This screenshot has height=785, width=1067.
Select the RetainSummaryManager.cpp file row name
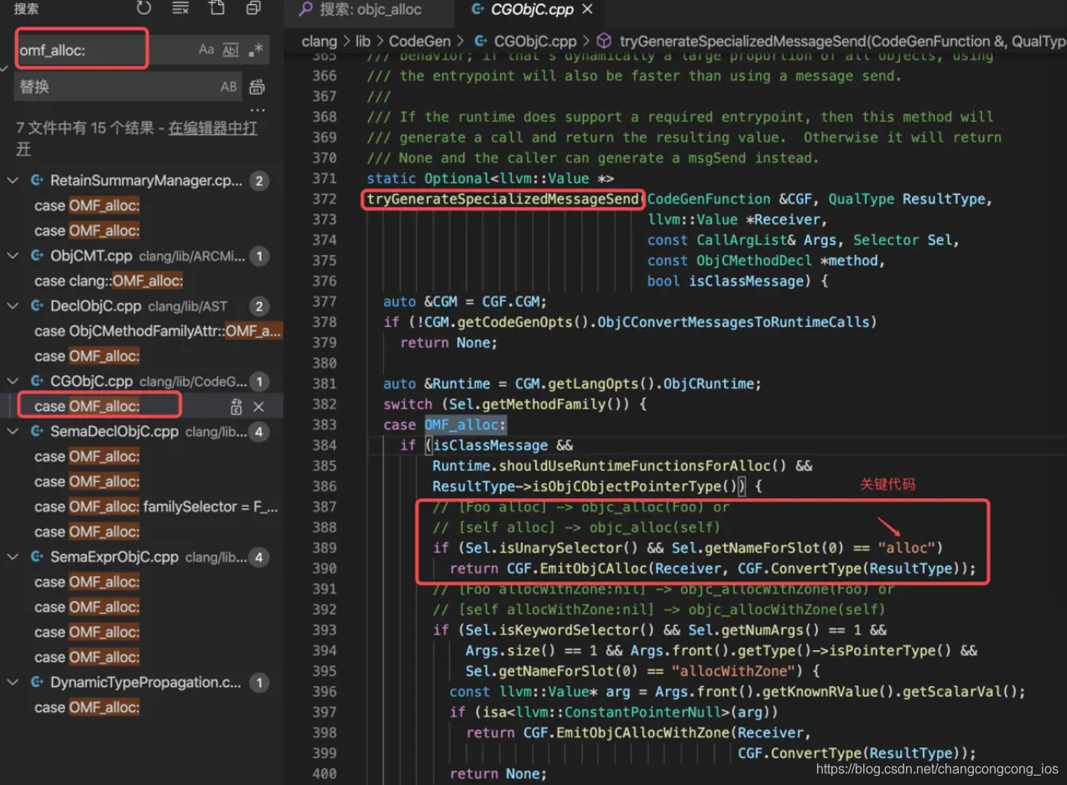tap(146, 180)
